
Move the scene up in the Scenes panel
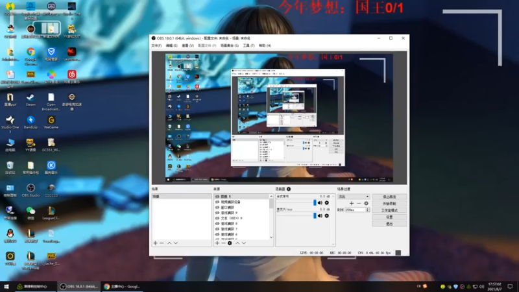pyautogui.click(x=169, y=243)
